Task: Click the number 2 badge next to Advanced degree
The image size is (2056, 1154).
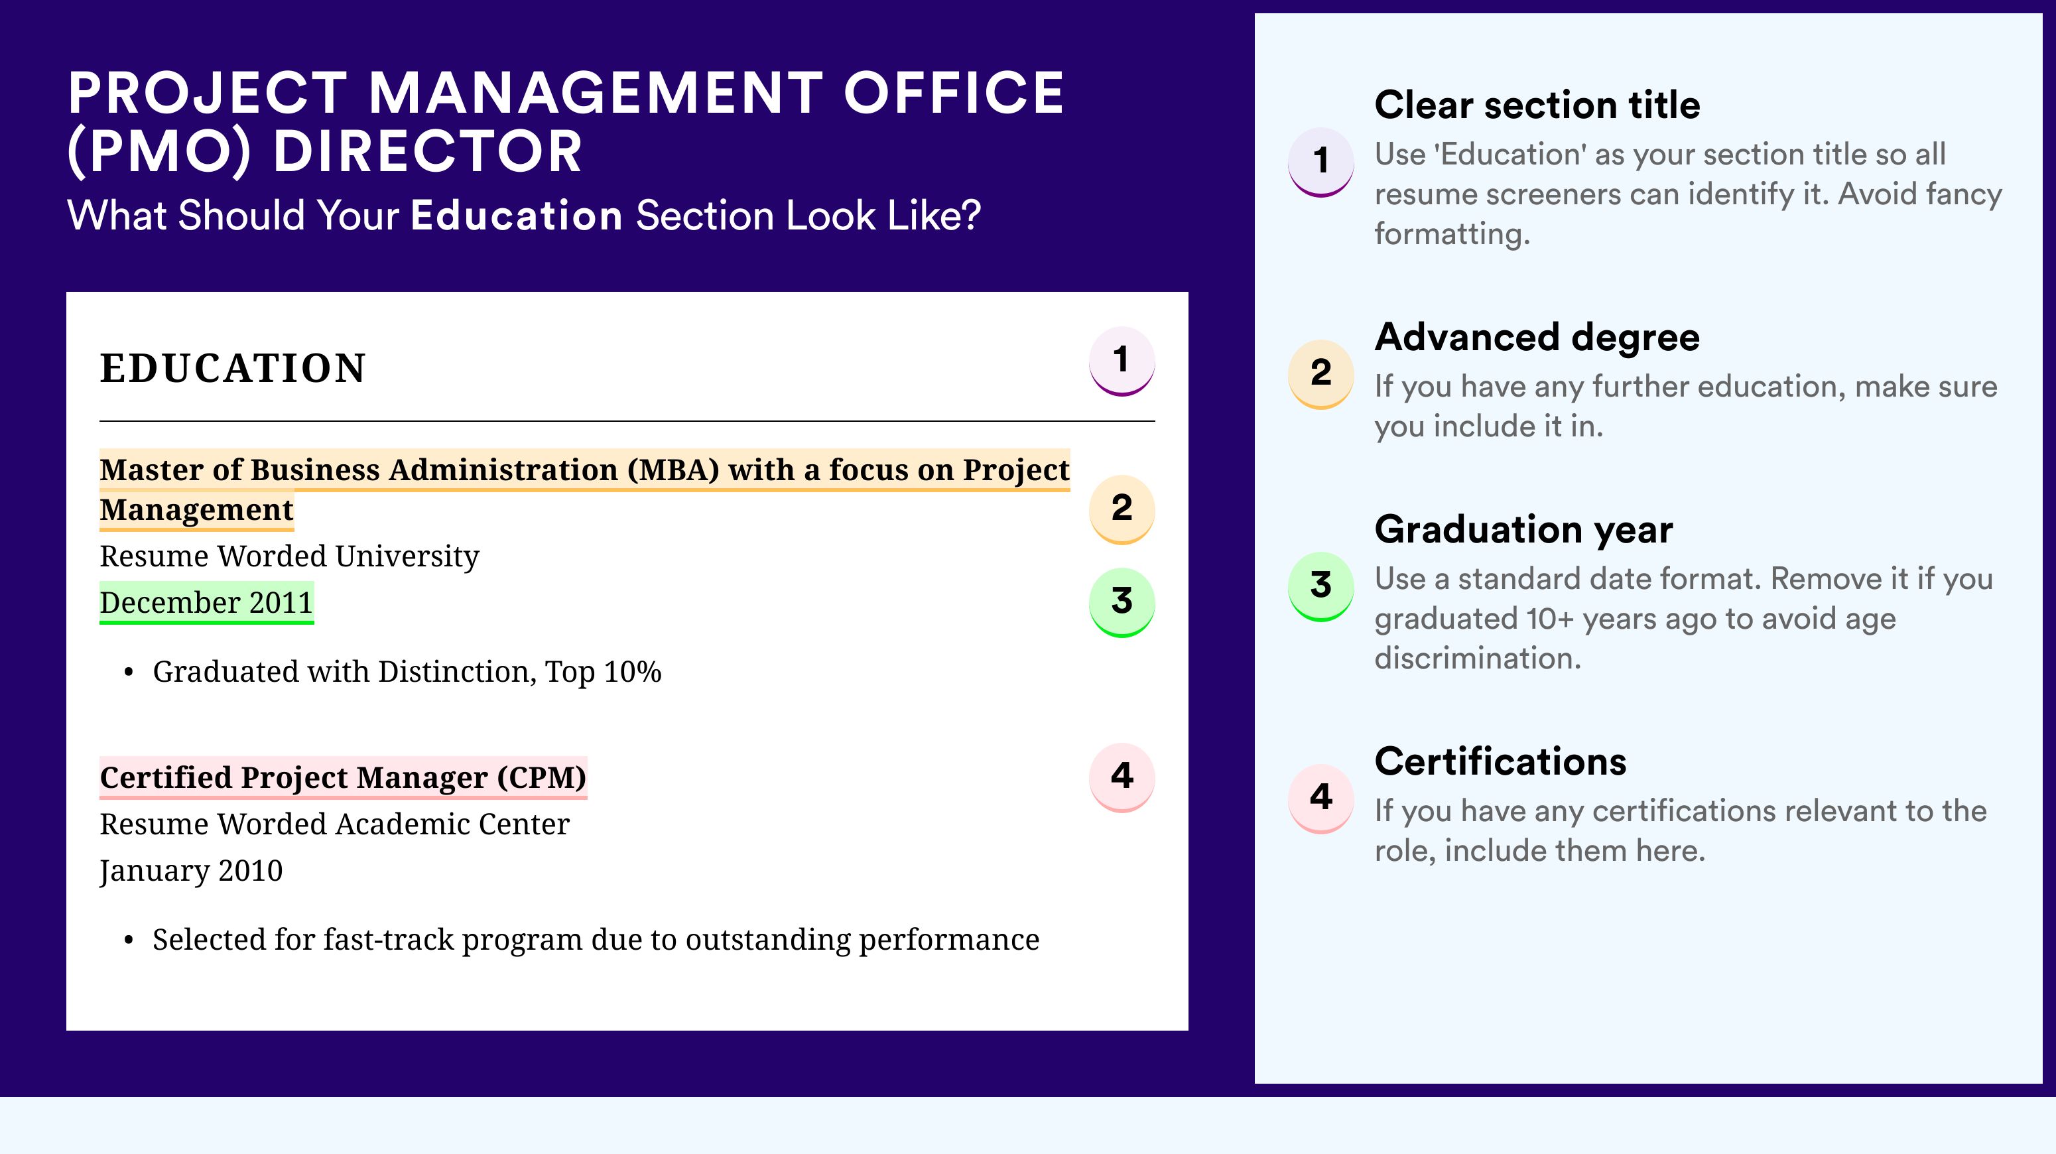Action: (1321, 374)
